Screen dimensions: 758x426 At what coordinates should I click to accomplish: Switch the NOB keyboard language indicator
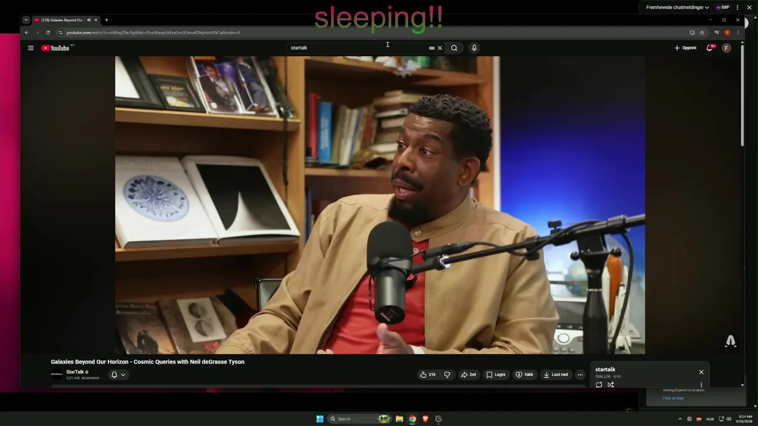tap(710, 419)
